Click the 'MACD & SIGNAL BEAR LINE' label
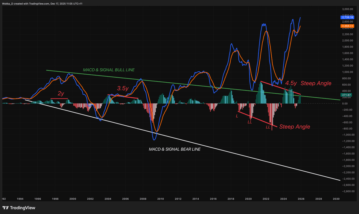 point(175,149)
